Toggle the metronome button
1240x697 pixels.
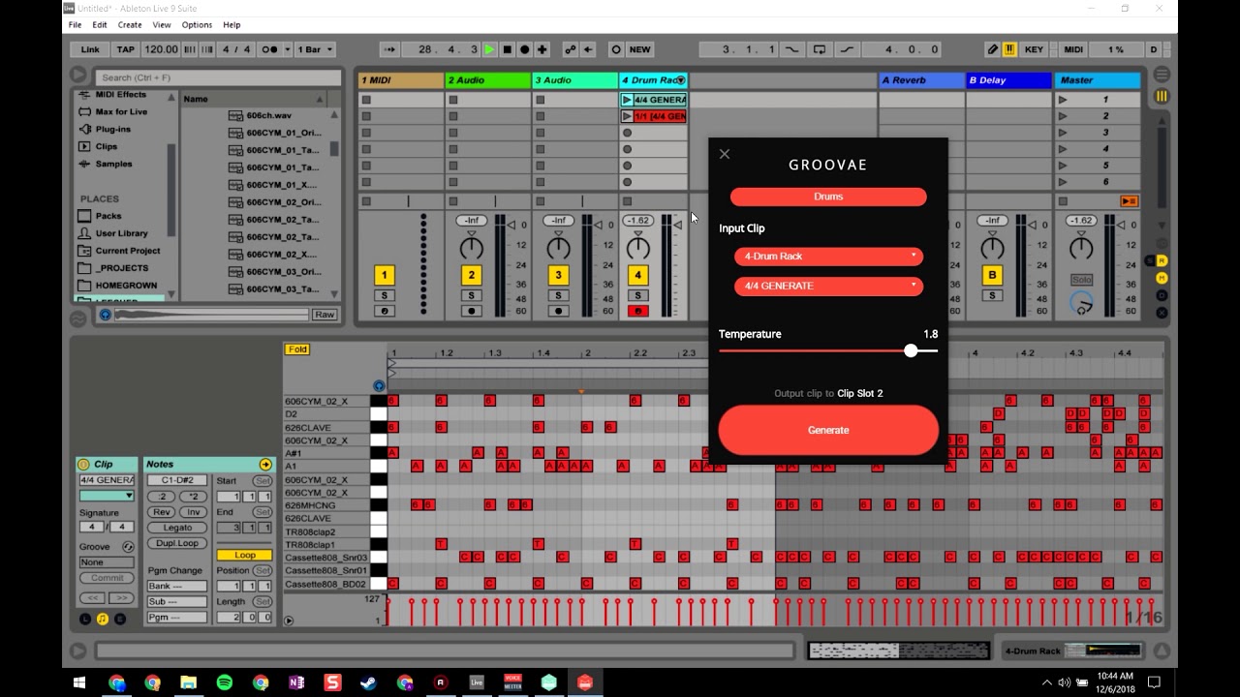tap(269, 49)
